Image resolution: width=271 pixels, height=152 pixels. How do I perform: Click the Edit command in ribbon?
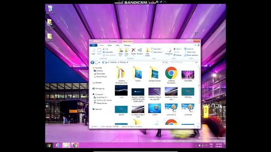click(177, 52)
